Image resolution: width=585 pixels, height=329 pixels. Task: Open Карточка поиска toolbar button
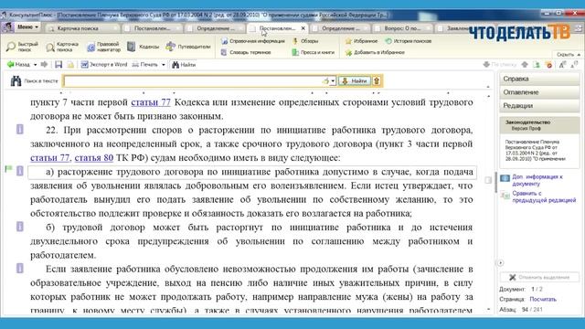pyautogui.click(x=62, y=47)
